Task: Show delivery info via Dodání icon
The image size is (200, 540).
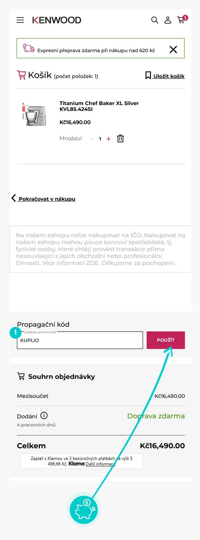Action: [x=44, y=416]
